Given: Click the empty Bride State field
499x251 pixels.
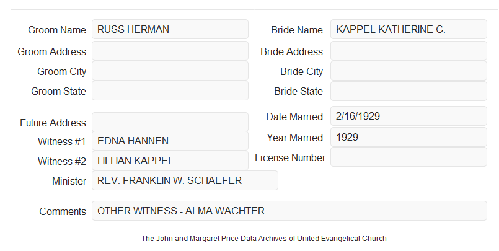Looking at the screenshot, I should [408, 91].
